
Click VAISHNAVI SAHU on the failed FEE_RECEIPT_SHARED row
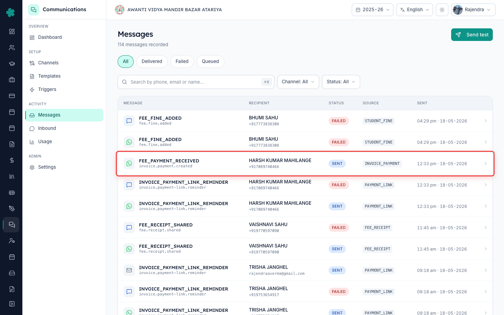268,224
